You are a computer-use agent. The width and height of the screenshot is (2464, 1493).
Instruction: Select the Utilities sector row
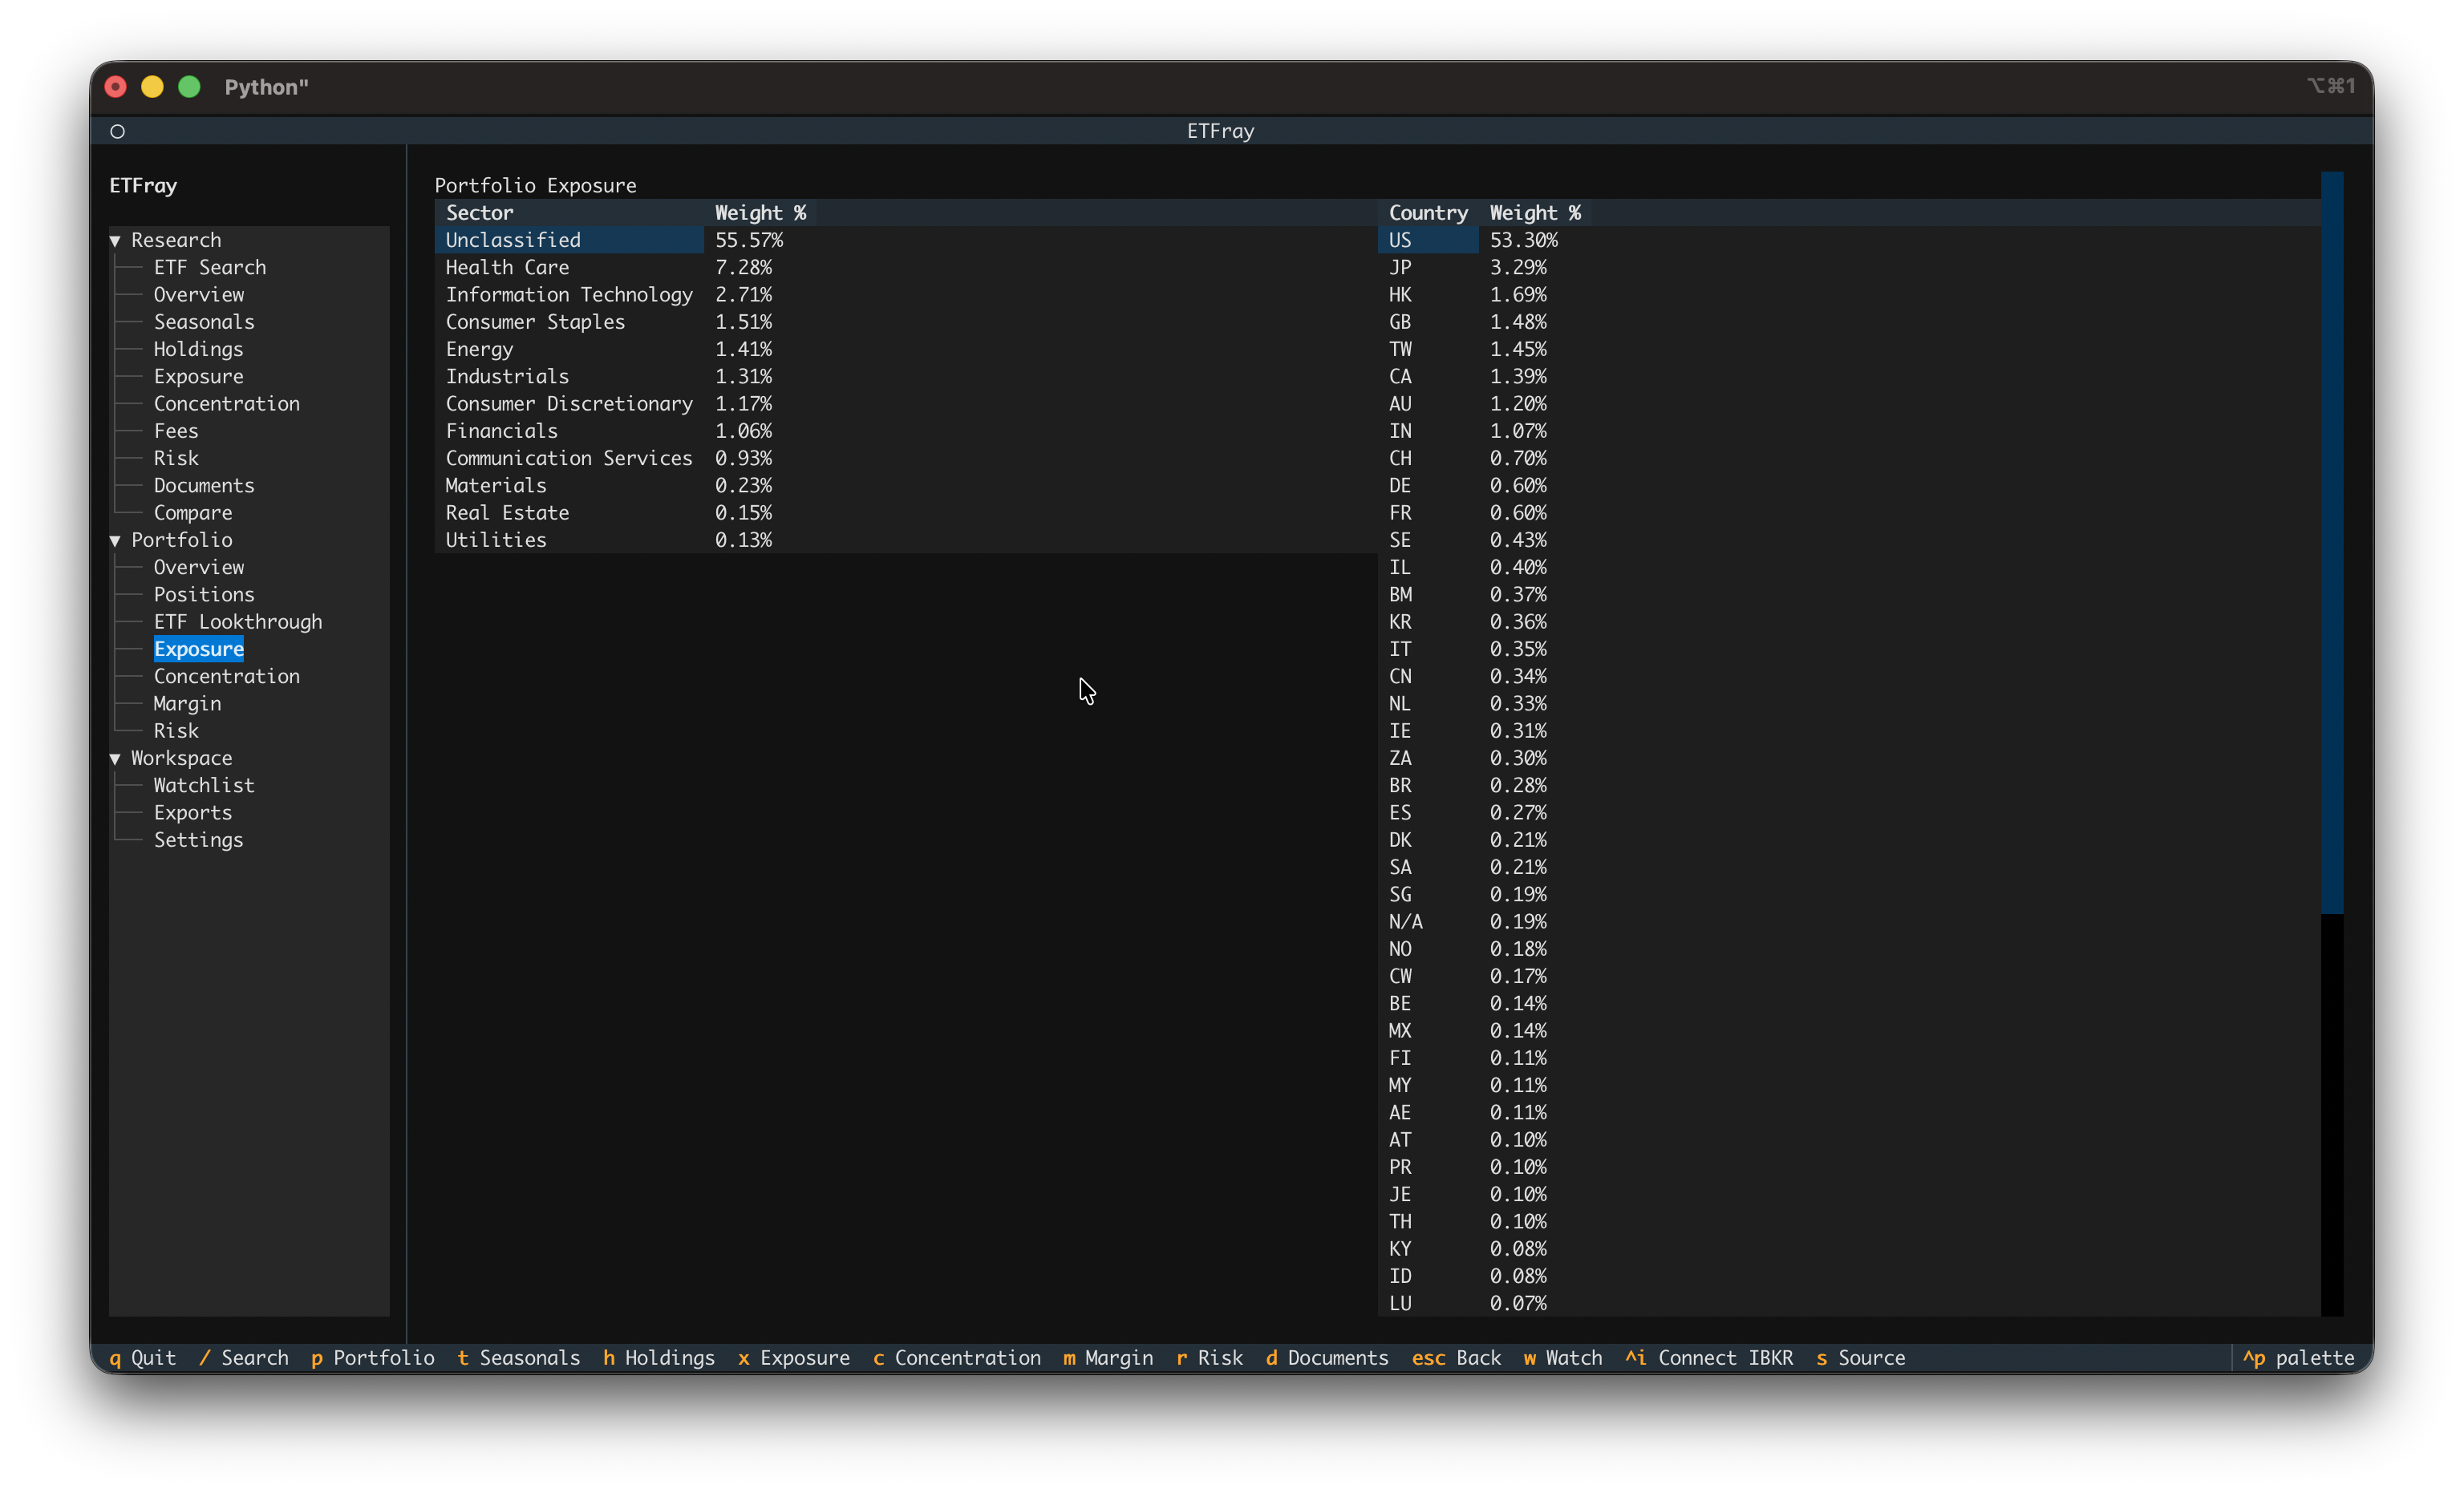pyautogui.click(x=906, y=540)
